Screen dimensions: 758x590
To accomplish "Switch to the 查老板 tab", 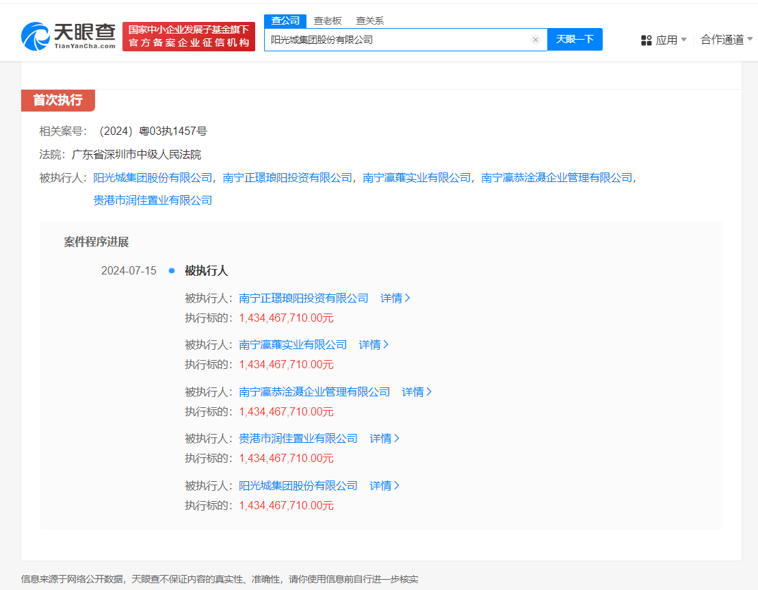I will [x=328, y=21].
